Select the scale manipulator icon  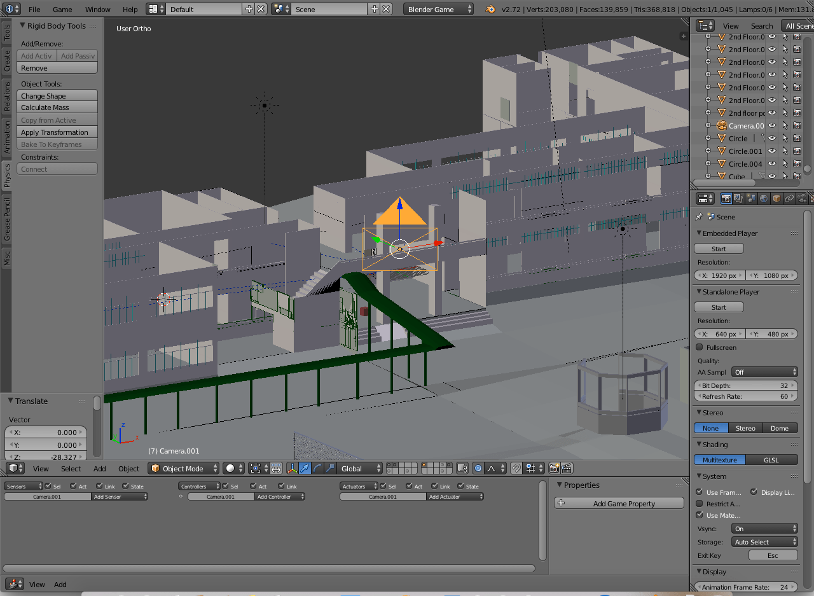[x=331, y=468]
